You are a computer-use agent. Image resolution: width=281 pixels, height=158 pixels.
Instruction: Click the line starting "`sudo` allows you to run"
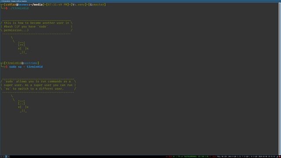pos(37,82)
